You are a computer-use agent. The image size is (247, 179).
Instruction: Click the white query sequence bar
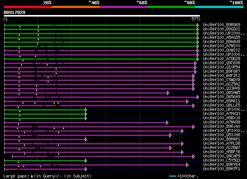pyautogui.click(x=102, y=16)
